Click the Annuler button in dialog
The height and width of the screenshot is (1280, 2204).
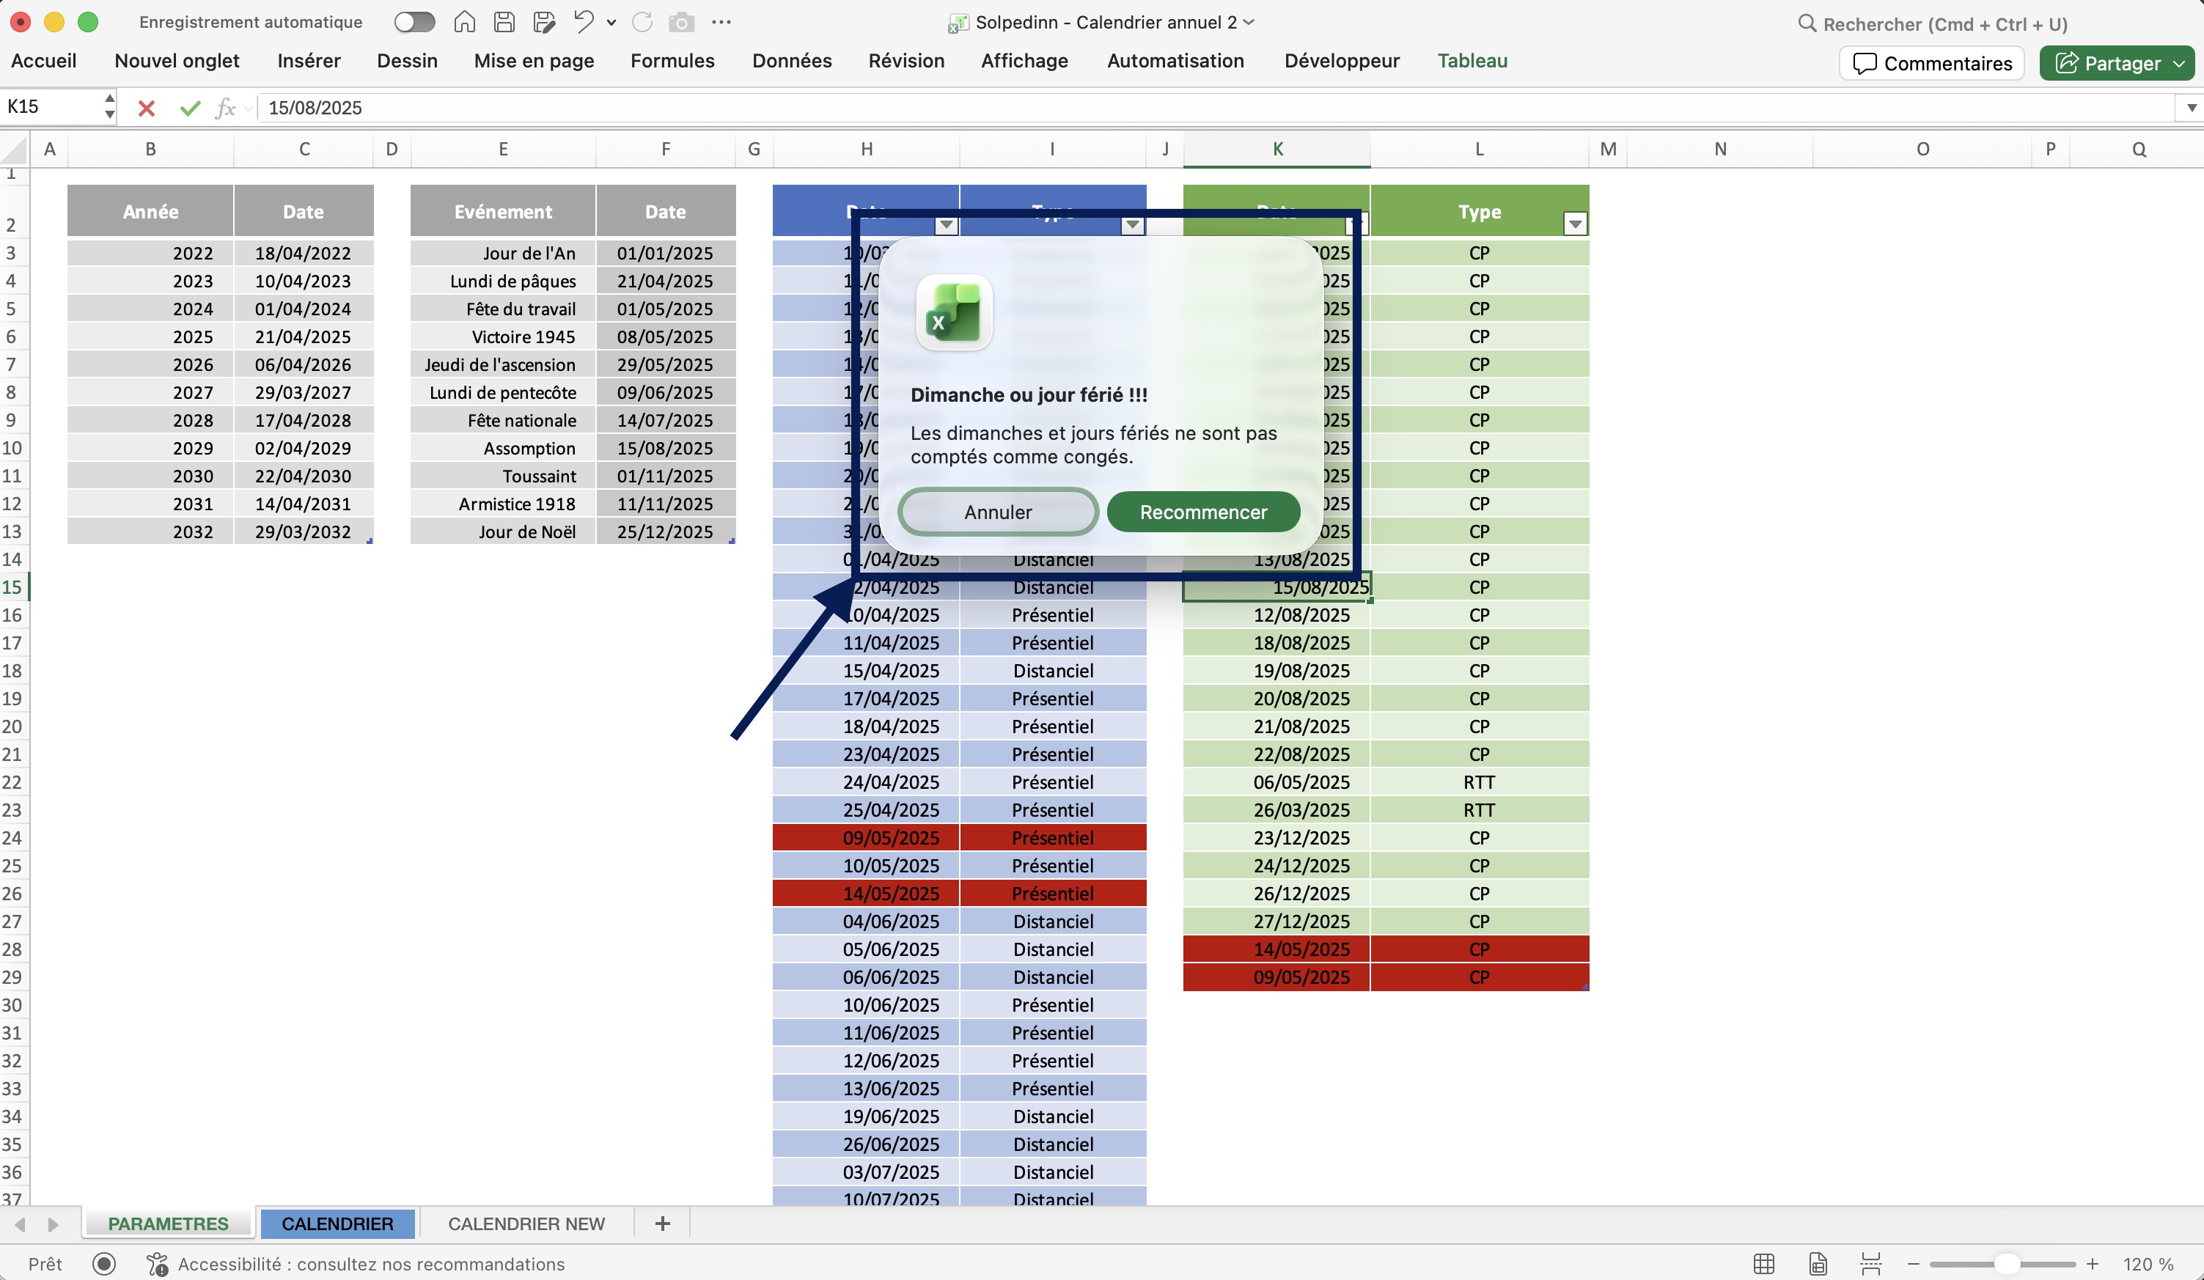[997, 512]
